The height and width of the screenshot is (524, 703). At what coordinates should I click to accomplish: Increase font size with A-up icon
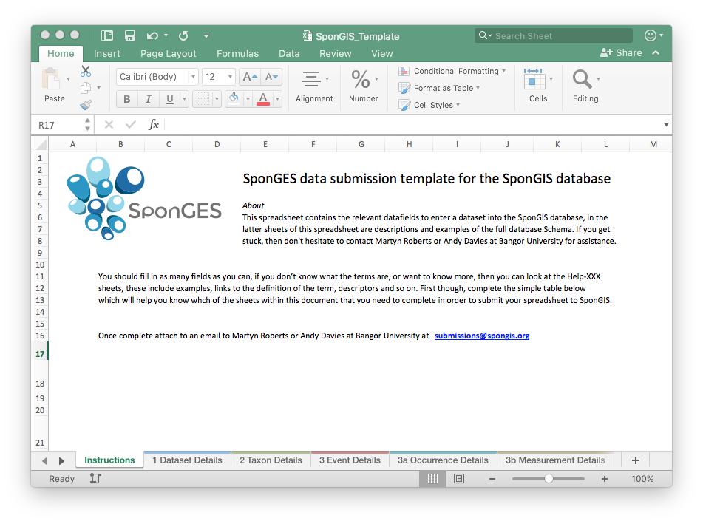[x=250, y=77]
